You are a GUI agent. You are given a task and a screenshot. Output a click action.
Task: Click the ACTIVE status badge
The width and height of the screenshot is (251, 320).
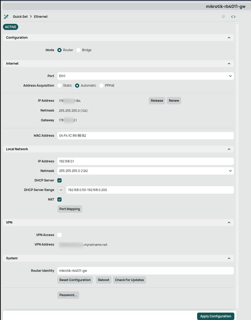pos(10,27)
